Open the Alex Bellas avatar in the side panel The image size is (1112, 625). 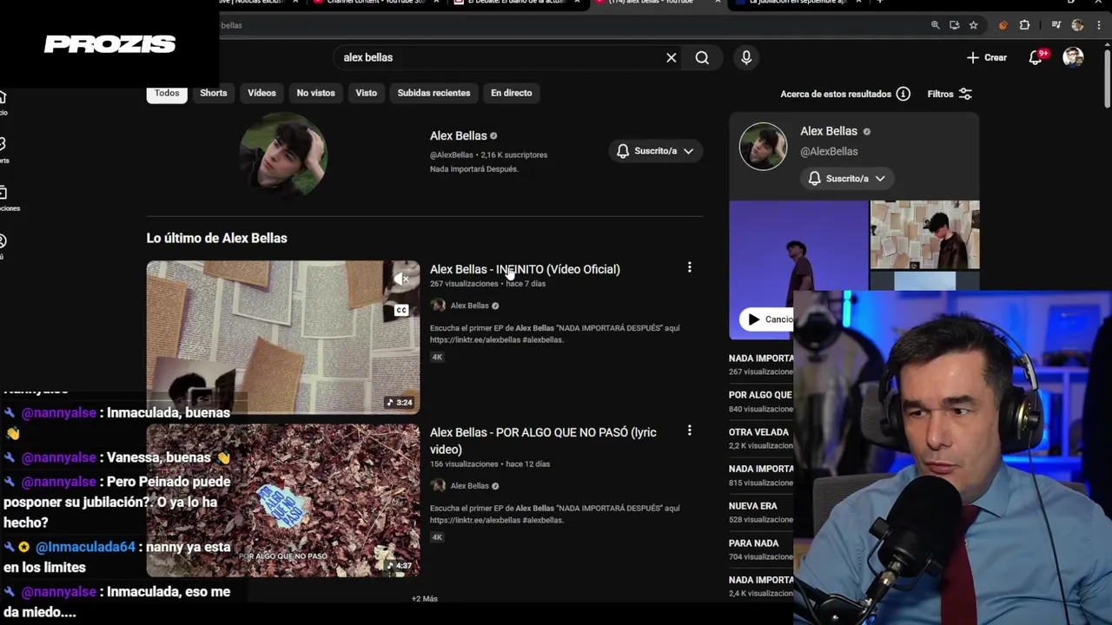pos(763,146)
